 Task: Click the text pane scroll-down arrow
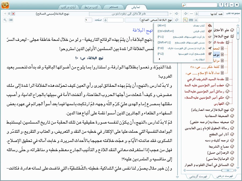[177, 177]
